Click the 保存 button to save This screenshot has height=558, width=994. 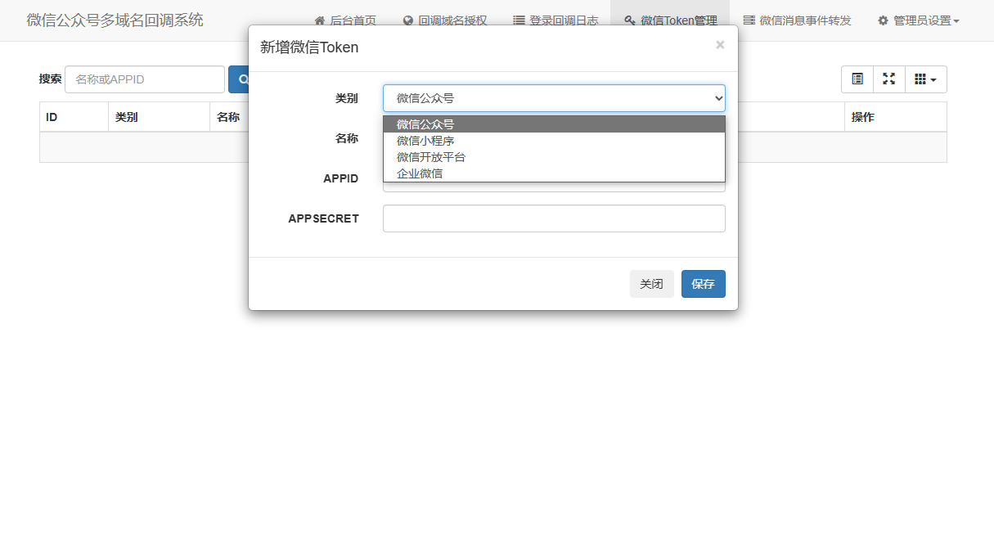(x=703, y=283)
